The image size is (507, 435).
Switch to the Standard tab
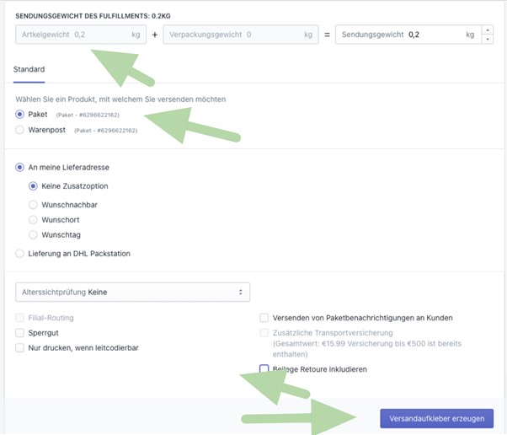[x=29, y=69]
